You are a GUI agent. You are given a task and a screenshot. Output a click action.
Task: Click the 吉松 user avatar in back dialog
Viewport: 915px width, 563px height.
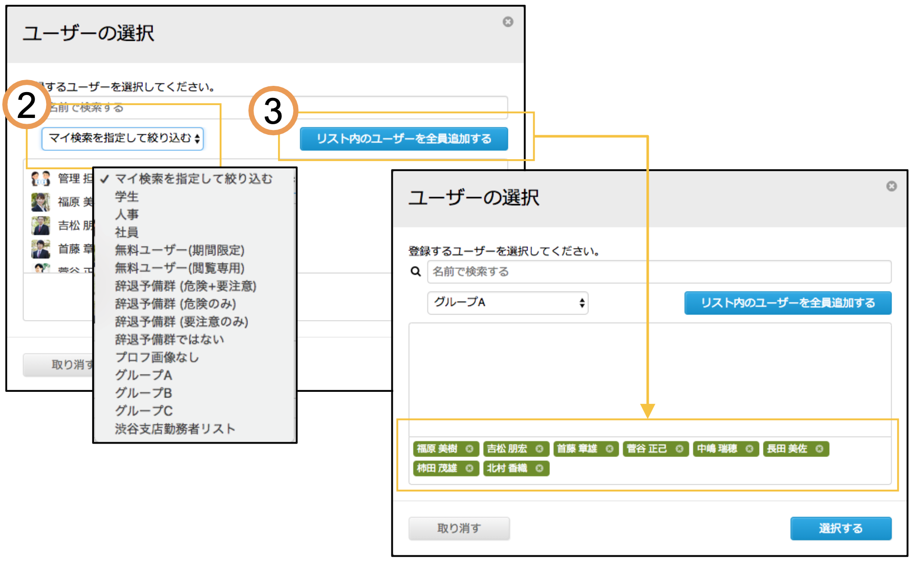[x=41, y=225]
